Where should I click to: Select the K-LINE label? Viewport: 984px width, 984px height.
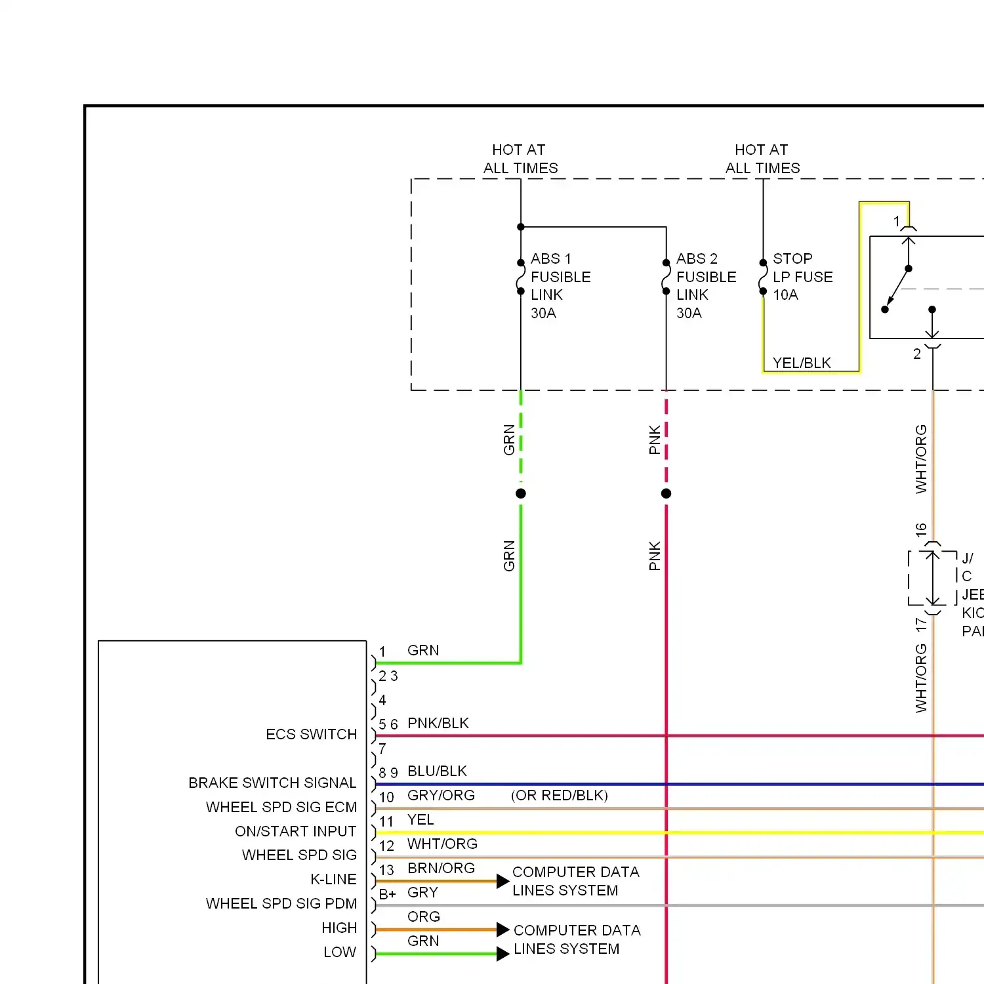pos(333,879)
